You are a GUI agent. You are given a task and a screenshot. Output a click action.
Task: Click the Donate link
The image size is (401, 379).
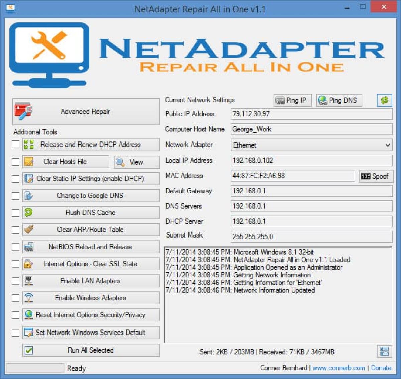pos(382,368)
